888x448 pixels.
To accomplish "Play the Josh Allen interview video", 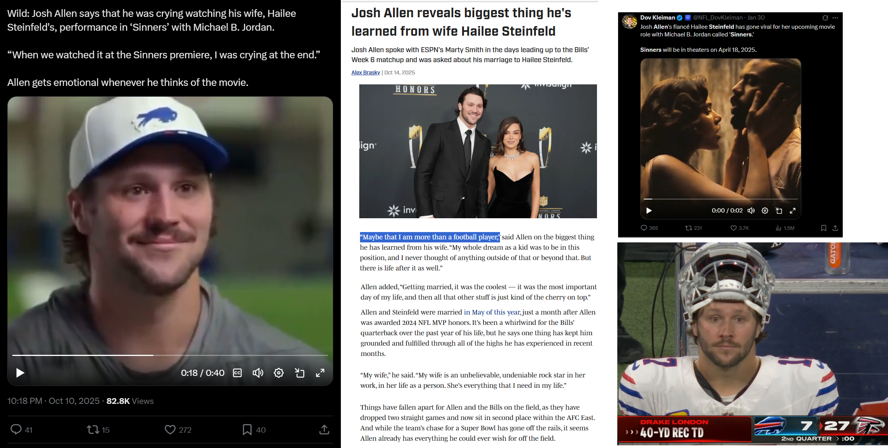I will coord(20,373).
